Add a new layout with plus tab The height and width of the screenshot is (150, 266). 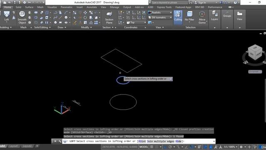37,146
